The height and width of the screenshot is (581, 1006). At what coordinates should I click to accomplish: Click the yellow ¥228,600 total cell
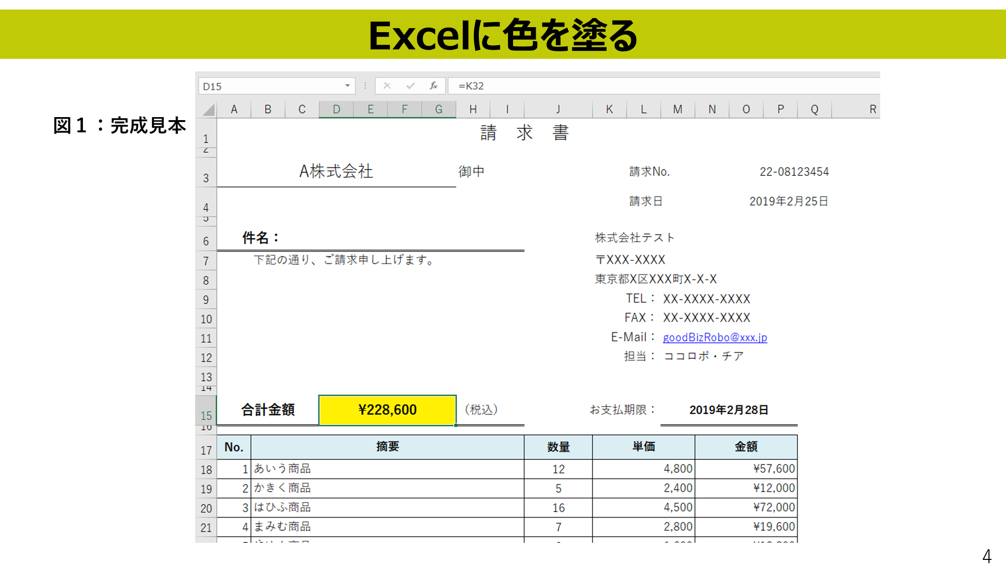387,410
